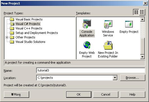Switch templates to large icons view
Image resolution: width=149 pixels, height=102 pixels.
[x=136, y=12]
